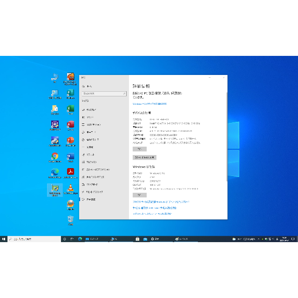The height and width of the screenshot is (298, 298).
Task: Select the Word desktop icon
Action: point(70,157)
